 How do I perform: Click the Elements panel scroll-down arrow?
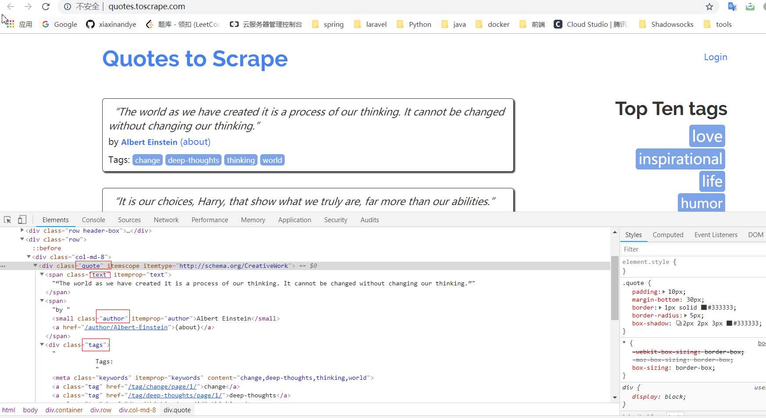615,397
